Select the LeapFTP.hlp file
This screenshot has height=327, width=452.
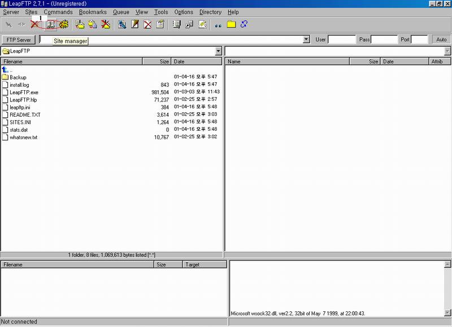tap(23, 100)
